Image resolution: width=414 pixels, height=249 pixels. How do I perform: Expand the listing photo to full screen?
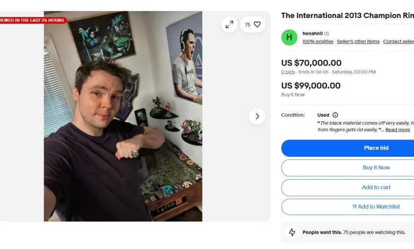pyautogui.click(x=229, y=24)
